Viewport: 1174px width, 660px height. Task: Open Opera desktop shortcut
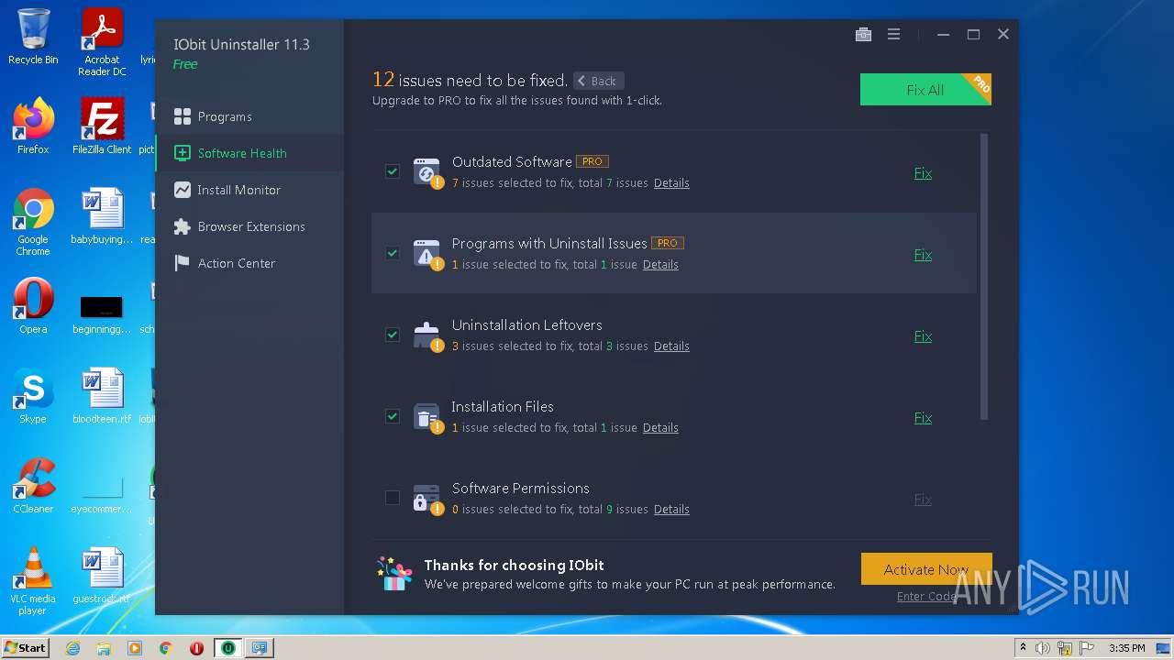click(33, 306)
